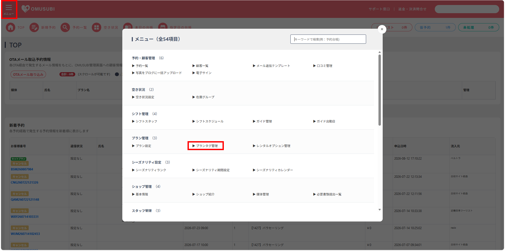The height and width of the screenshot is (251, 505).
Task: Click the シーズナリティ設定 section heading
Action: coord(147,163)
